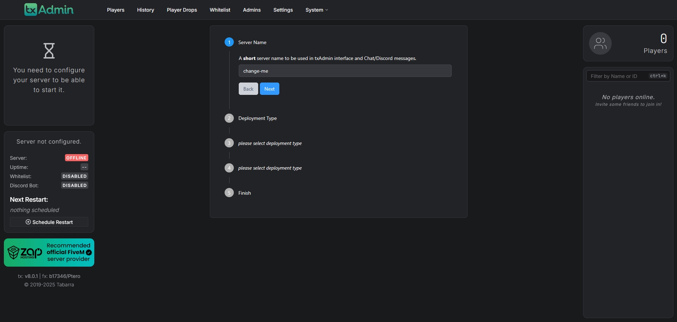
Task: Click the step 2 circle for Deployment Type
Action: tap(229, 118)
